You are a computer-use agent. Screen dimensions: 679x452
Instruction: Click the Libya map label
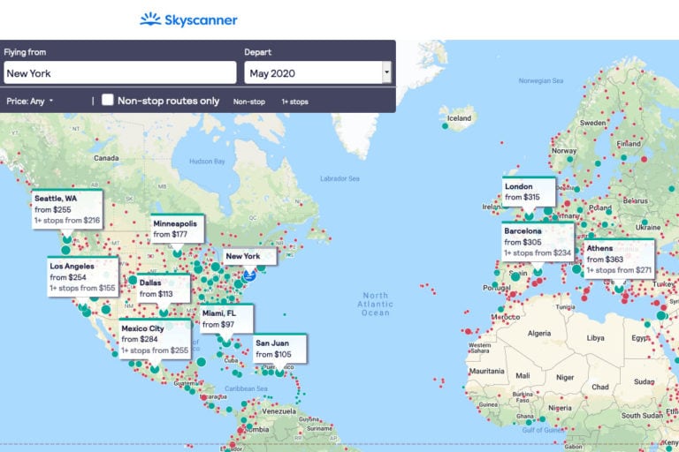click(x=595, y=338)
